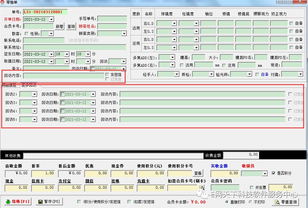The image size is (308, 208).
Task: Click the card lookup icon beside 扣款会员卡号
Action: [201, 188]
